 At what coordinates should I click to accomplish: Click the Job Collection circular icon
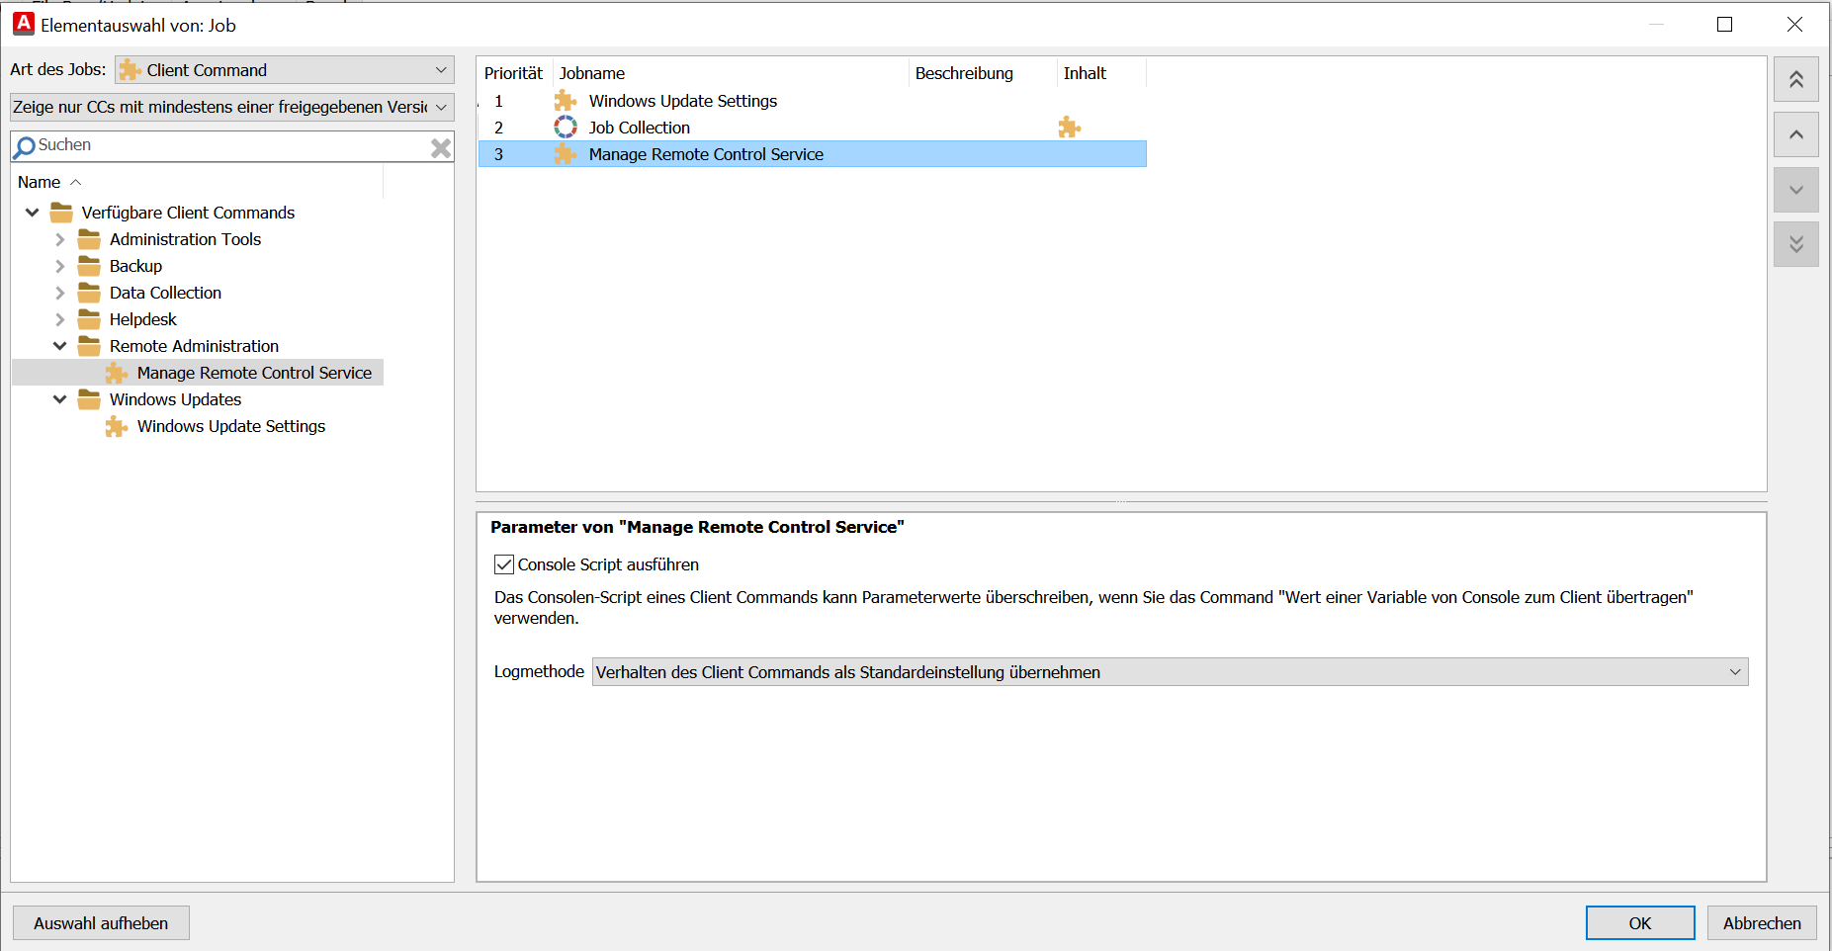click(x=566, y=128)
